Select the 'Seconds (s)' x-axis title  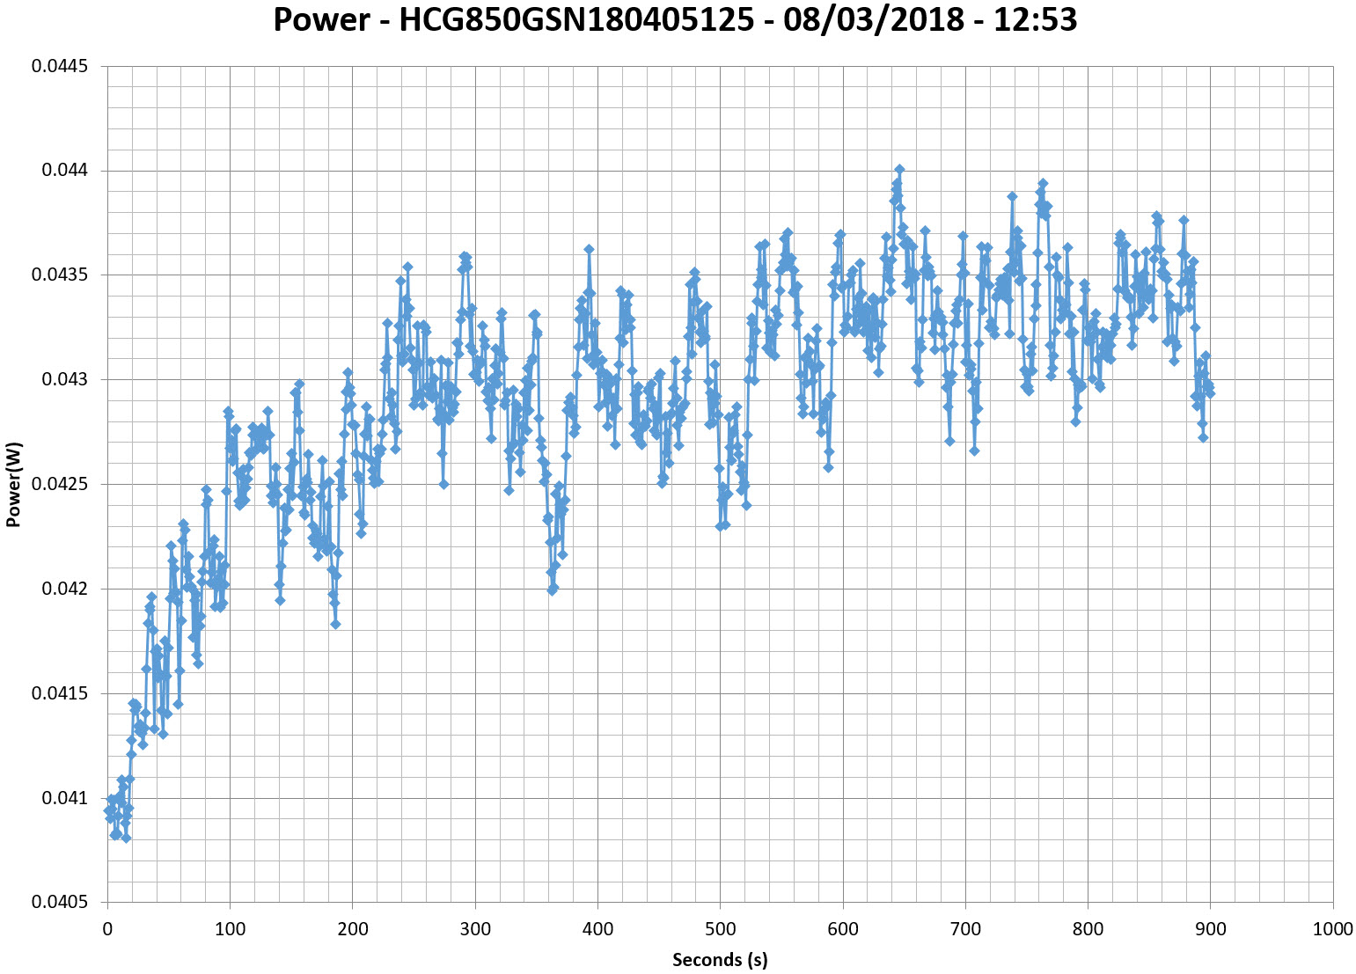(x=719, y=960)
